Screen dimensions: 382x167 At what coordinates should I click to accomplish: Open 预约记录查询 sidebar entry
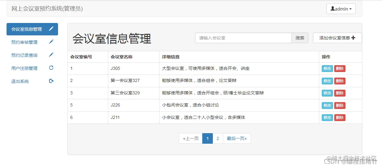pos(32,55)
